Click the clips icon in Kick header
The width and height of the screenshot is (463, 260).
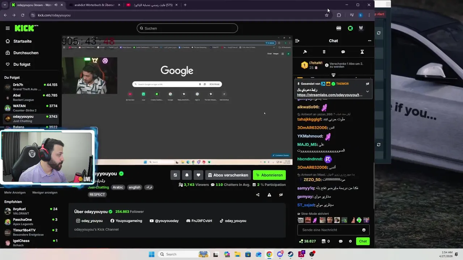coord(339,28)
